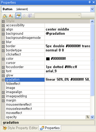Open the empty toolbar combo box
This screenshot has width=96, height=132.
(58, 16)
